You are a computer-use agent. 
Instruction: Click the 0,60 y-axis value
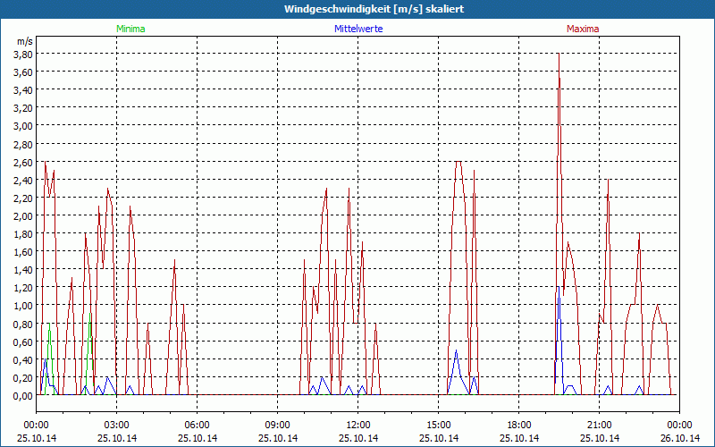[x=23, y=342]
